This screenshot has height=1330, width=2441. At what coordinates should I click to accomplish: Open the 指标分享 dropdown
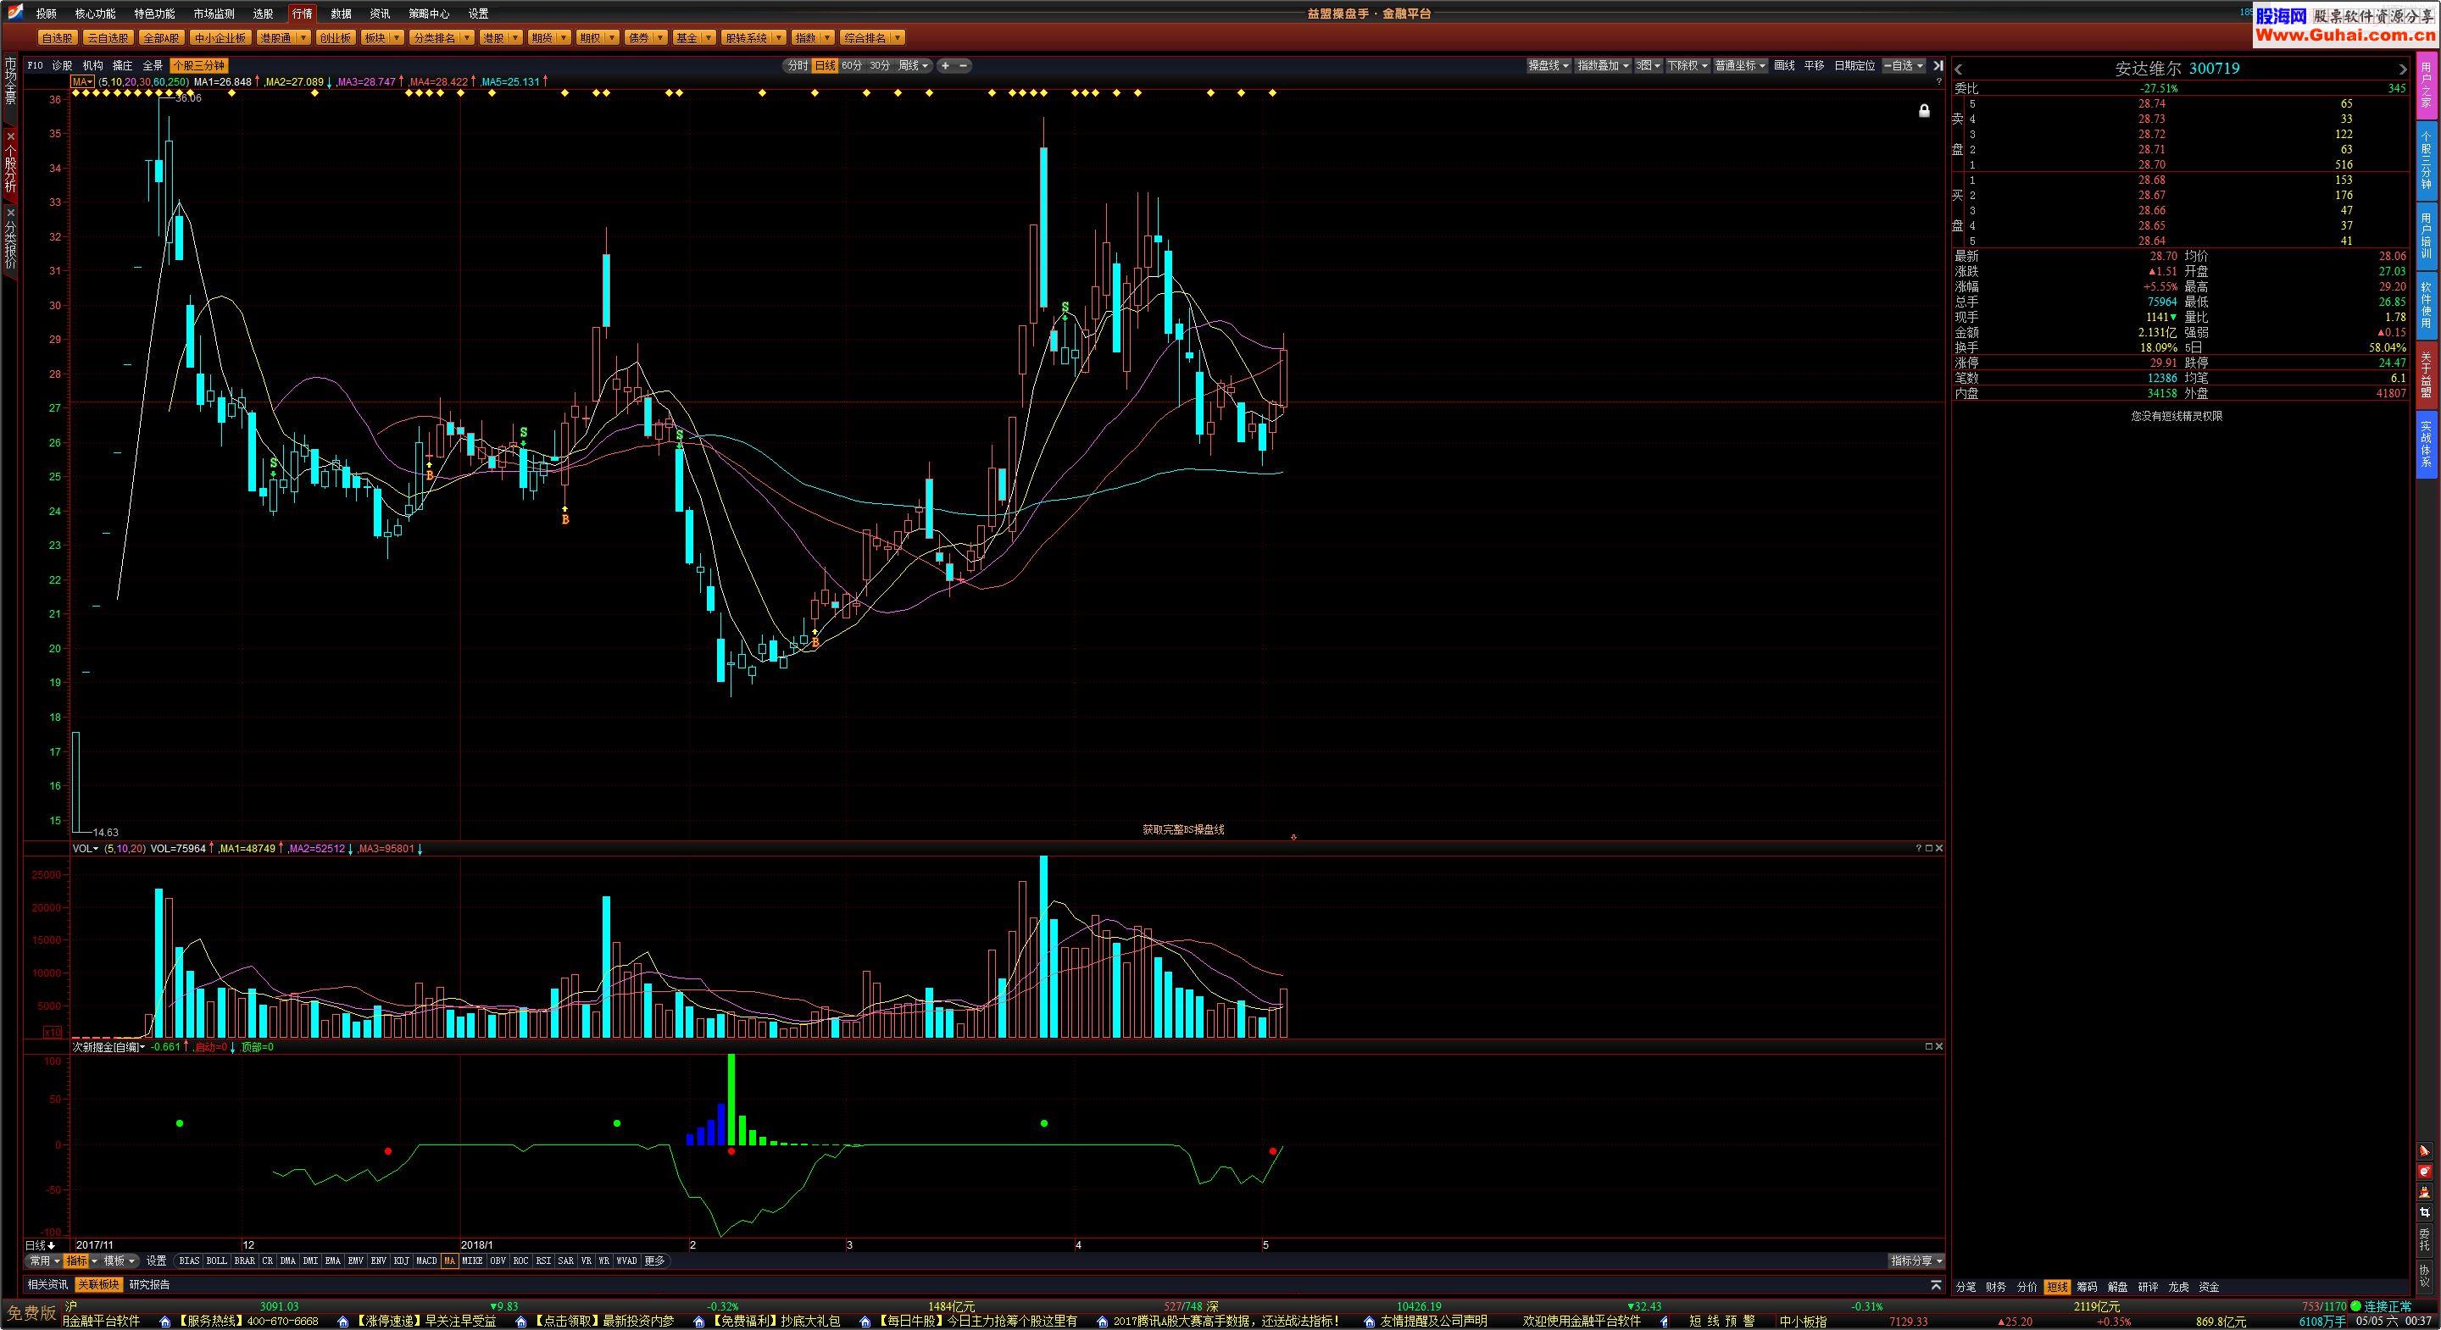point(1917,1261)
